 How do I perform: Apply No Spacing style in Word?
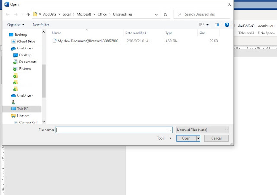(267, 29)
